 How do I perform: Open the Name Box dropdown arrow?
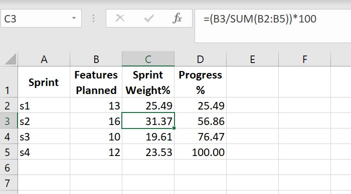[74, 18]
